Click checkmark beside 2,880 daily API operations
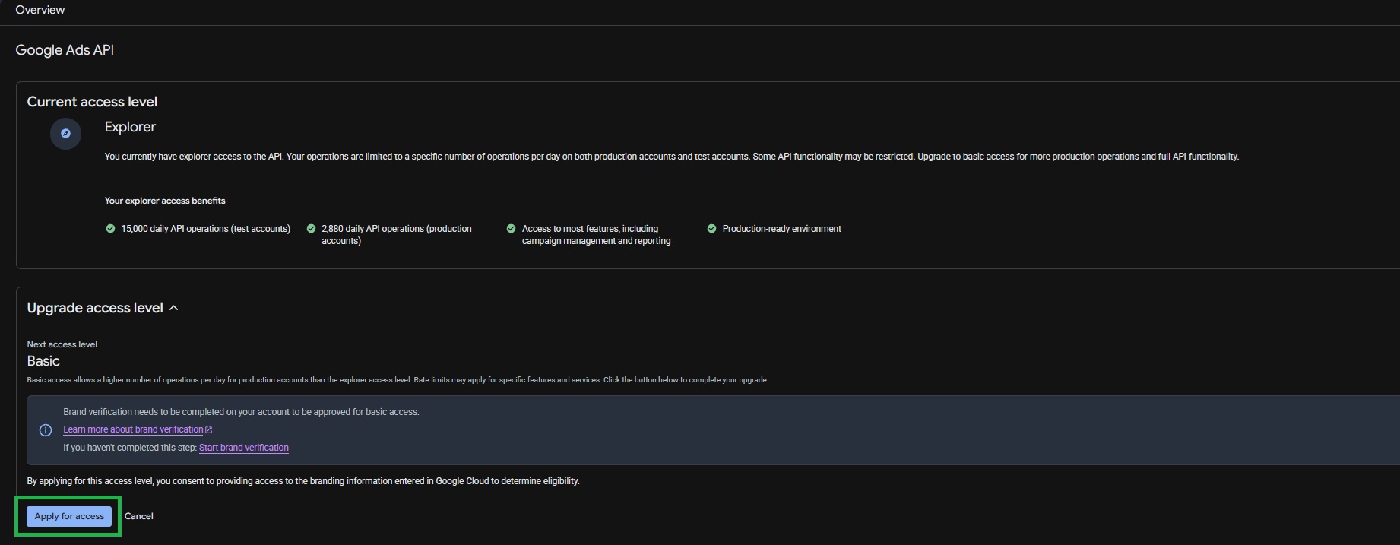Viewport: 1400px width, 545px height. click(311, 229)
